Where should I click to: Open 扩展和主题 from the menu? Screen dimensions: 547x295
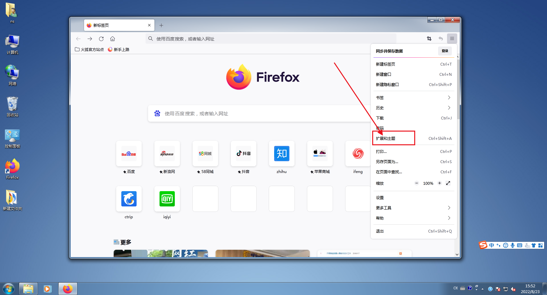pyautogui.click(x=414, y=139)
